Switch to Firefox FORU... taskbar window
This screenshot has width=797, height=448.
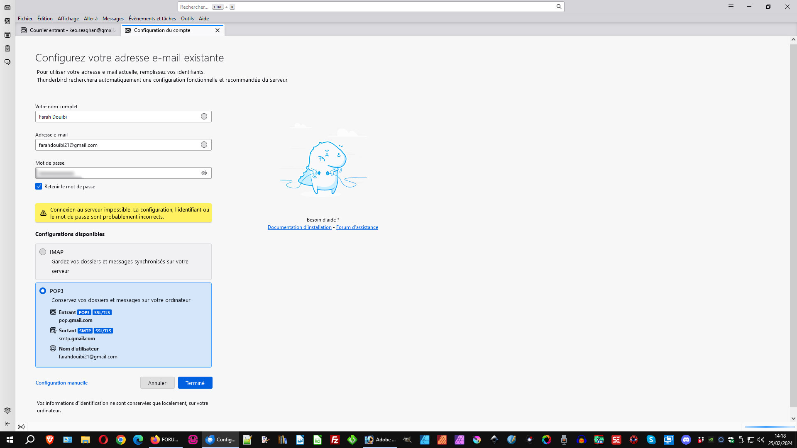[x=165, y=440]
